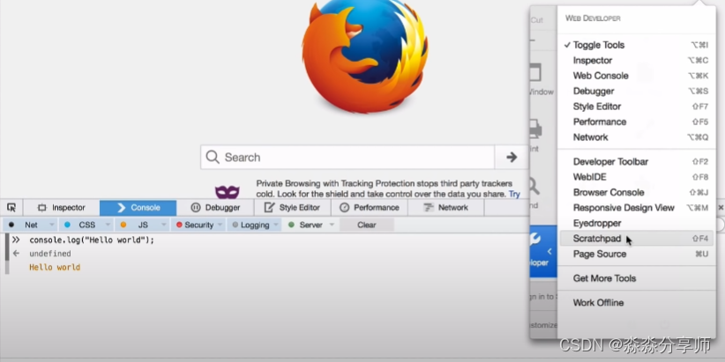
Task: Select Page Source menu entry
Action: tap(636, 254)
